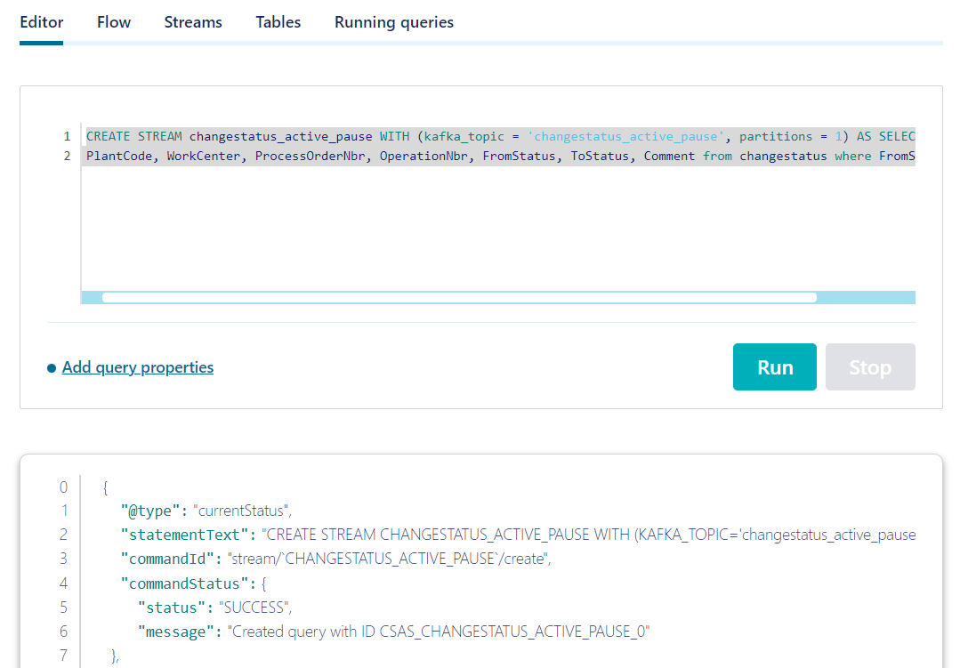
Task: Click line 1 of the CREATE STREAM query
Action: click(x=500, y=137)
